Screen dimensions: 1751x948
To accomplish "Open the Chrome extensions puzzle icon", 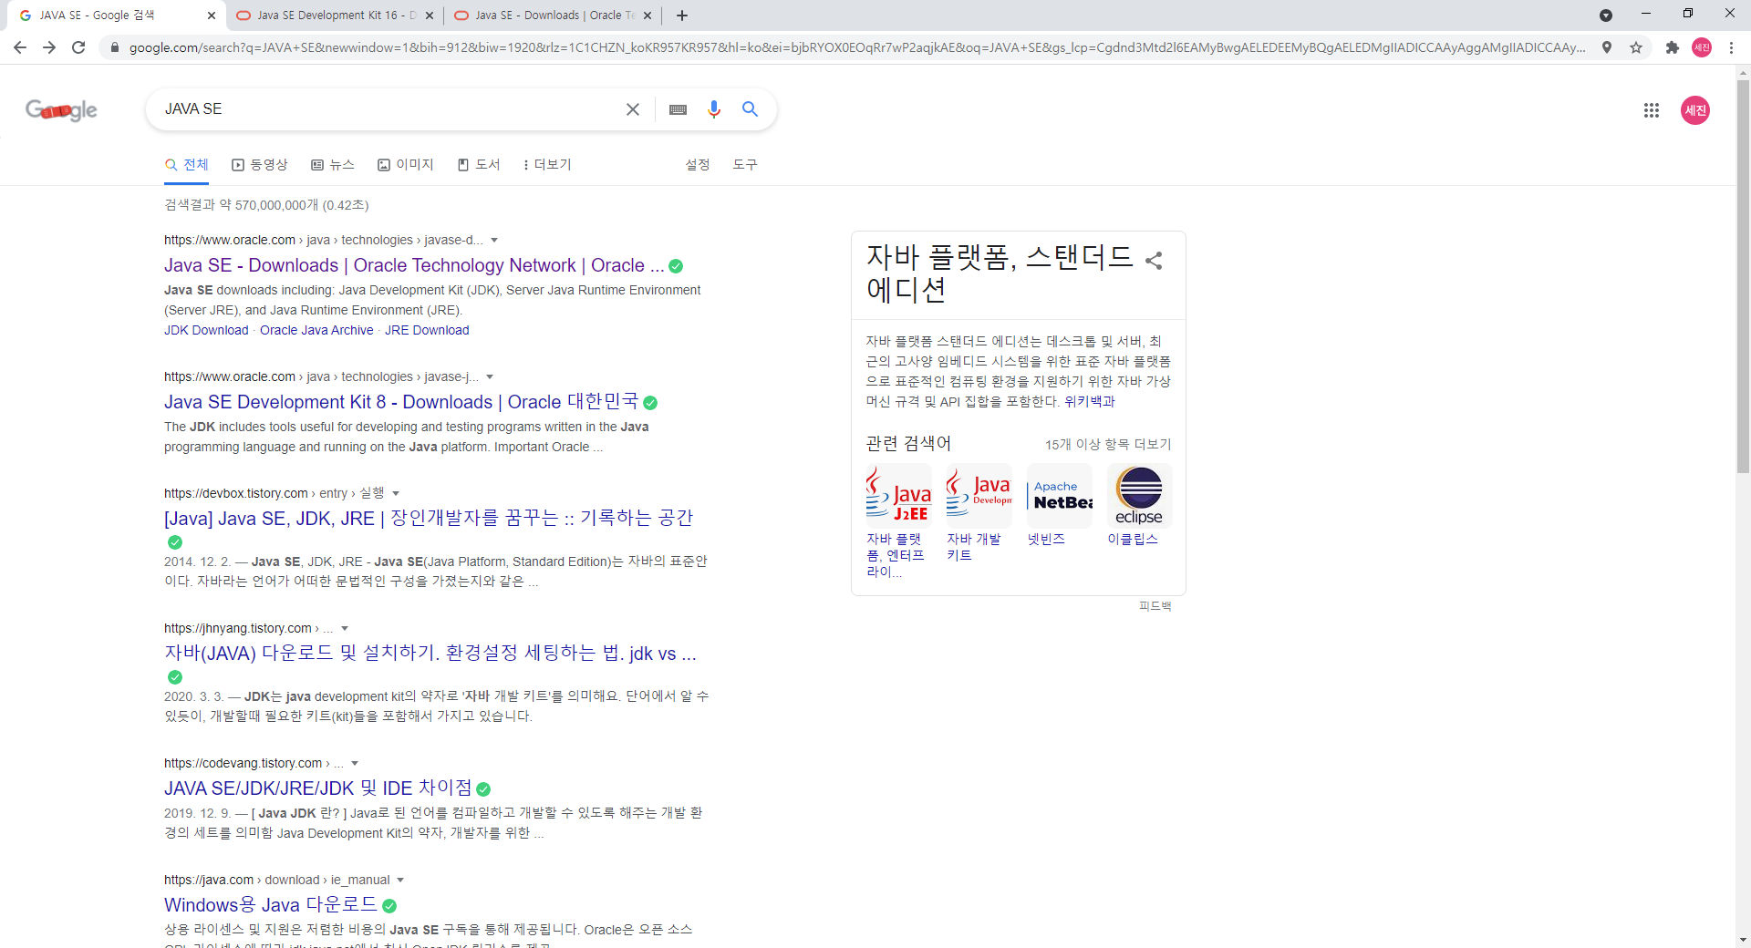I will tap(1672, 47).
